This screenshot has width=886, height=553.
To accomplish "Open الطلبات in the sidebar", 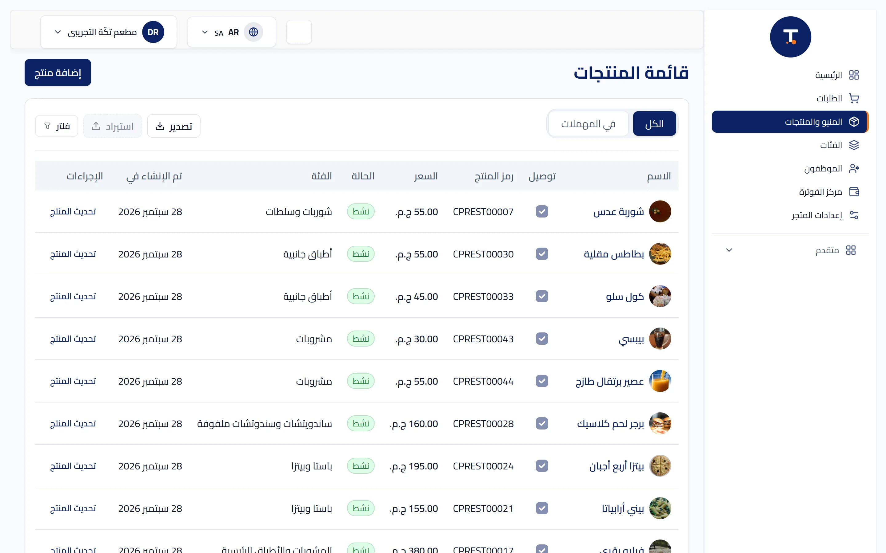I will [x=790, y=98].
